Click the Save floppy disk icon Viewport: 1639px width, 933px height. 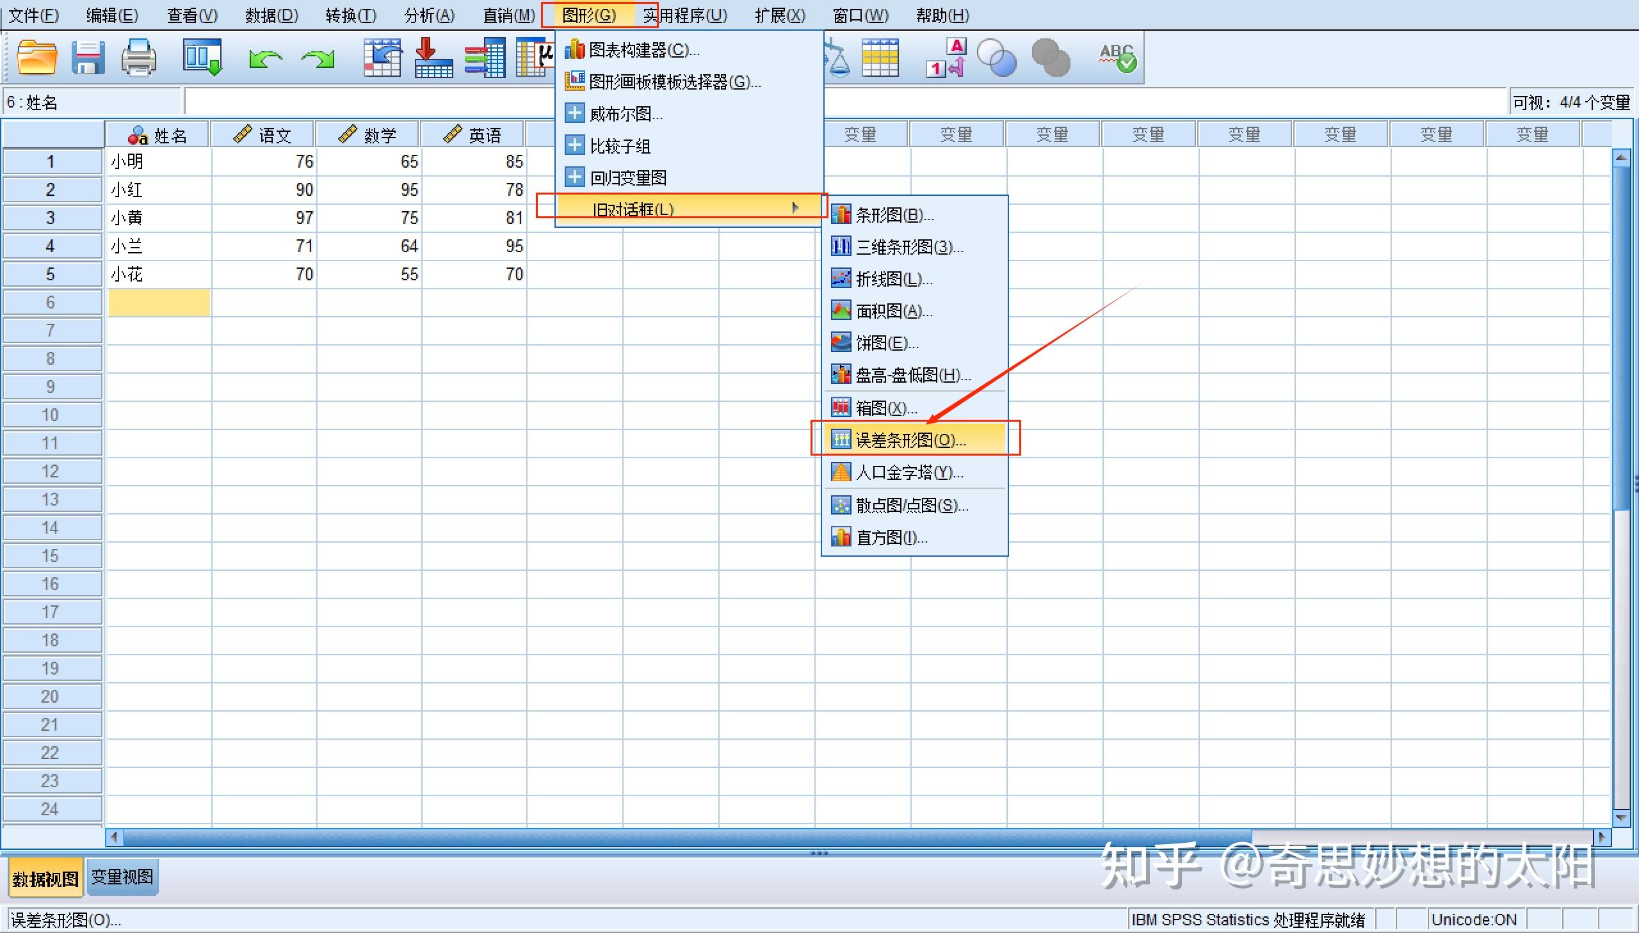(88, 58)
